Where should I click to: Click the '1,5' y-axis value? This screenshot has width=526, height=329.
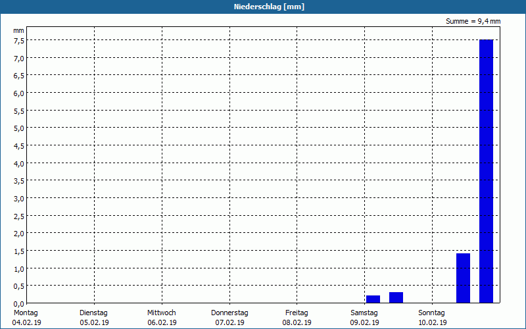[x=19, y=251]
